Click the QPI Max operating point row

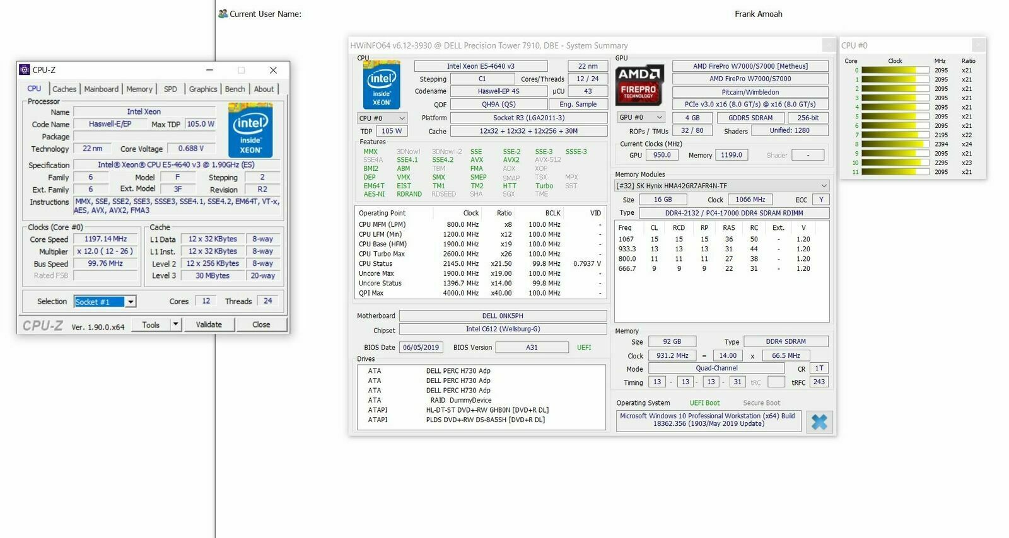point(481,293)
